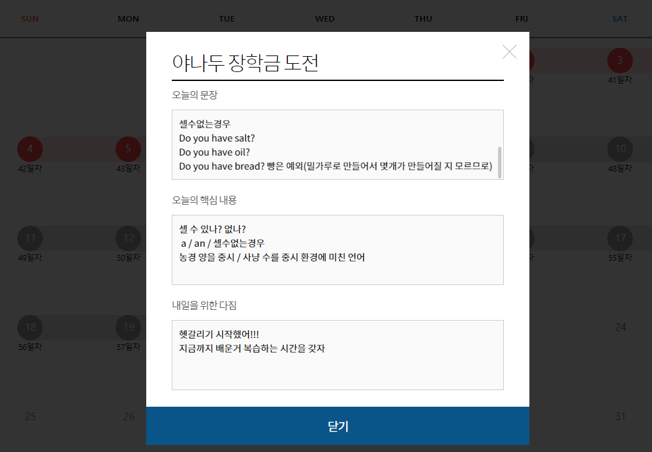The width and height of the screenshot is (652, 452).
Task: Click the 야나두 장학금 도전 title
Action: (x=245, y=63)
